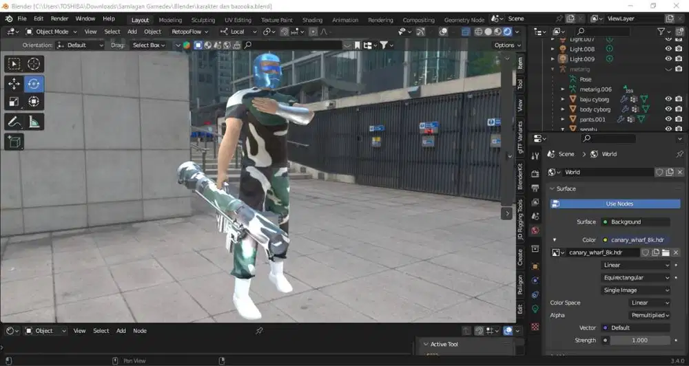Click the Use Nodes button
Screen dimensions: 689x366
pyautogui.click(x=615, y=204)
